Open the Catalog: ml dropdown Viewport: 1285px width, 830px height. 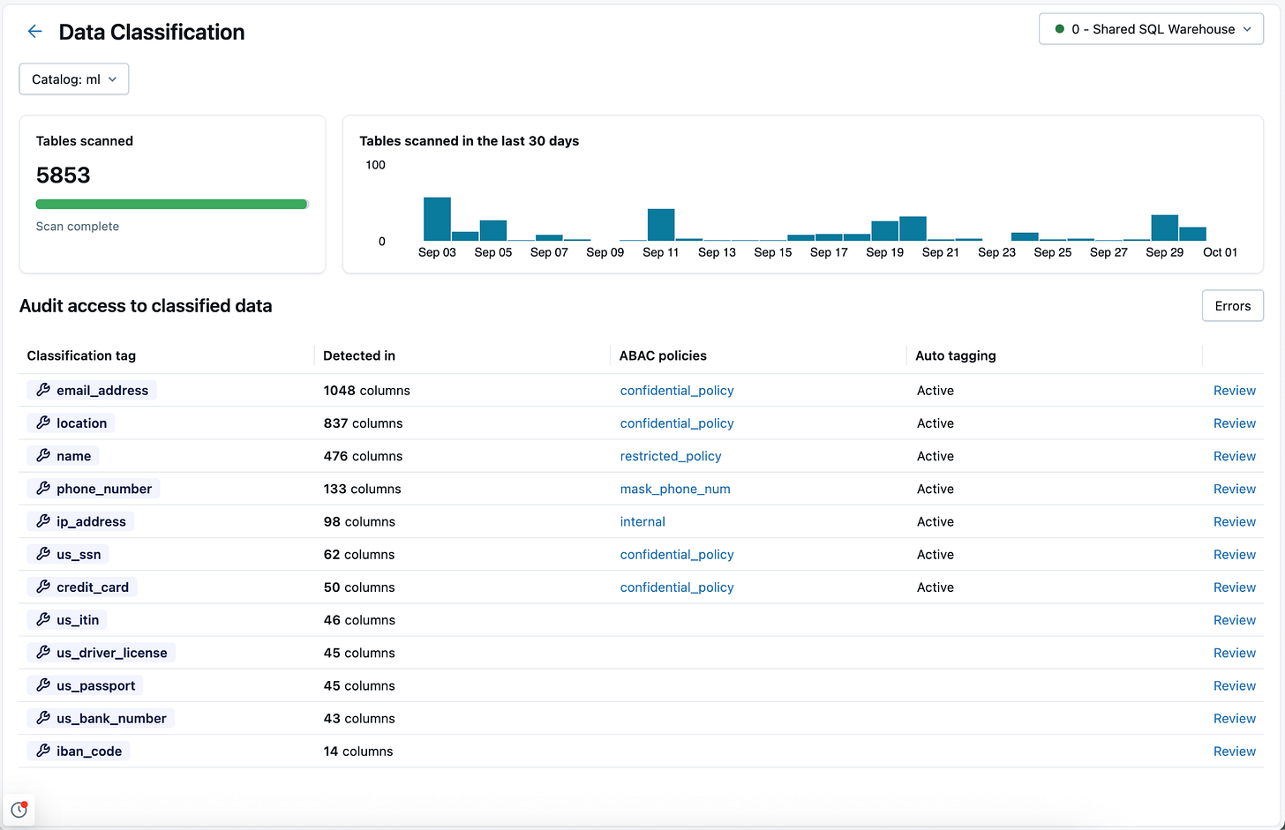[x=73, y=79]
